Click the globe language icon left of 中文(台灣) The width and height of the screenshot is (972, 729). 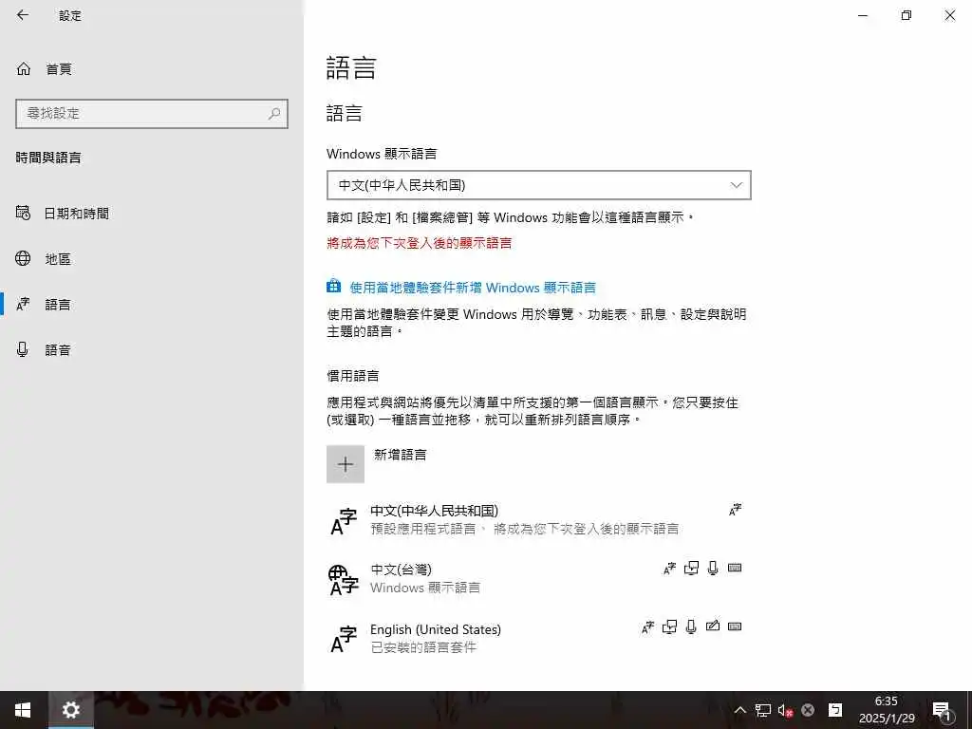pos(344,580)
